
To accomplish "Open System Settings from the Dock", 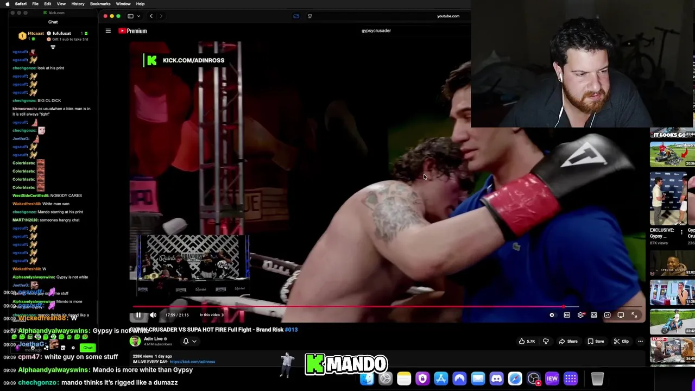I will 386,379.
